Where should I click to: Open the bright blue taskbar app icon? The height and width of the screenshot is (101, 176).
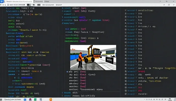[x=25, y=99]
